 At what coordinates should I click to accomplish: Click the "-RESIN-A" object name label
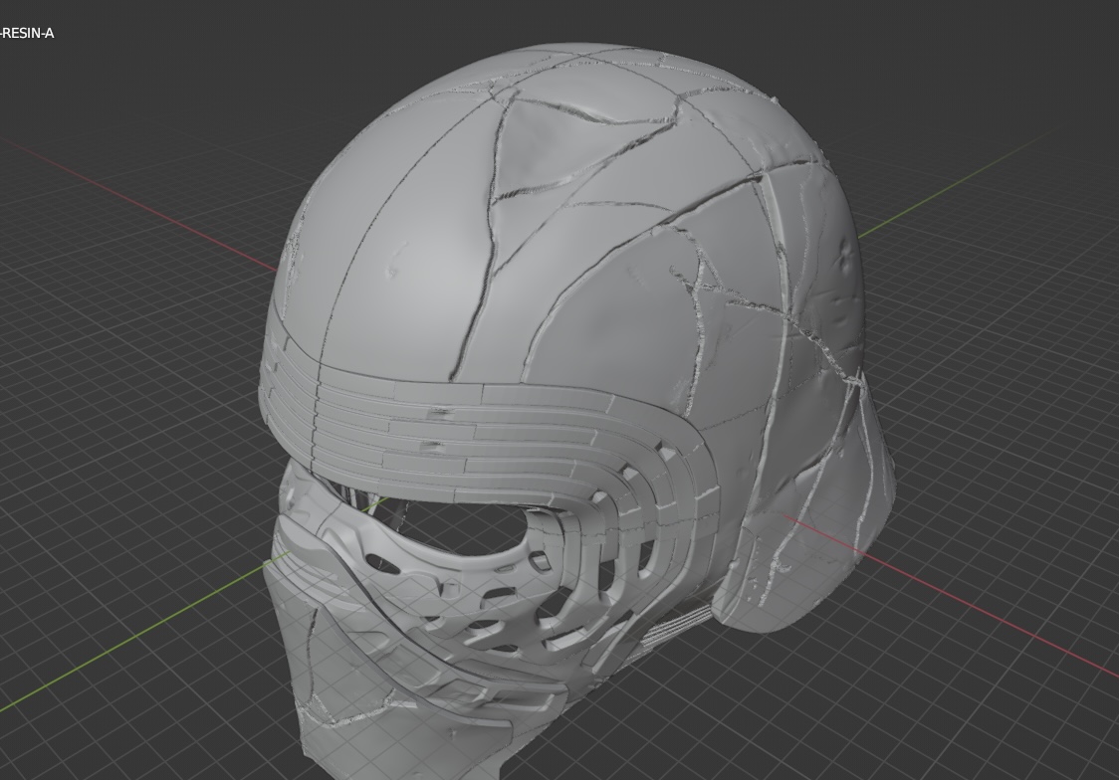27,33
